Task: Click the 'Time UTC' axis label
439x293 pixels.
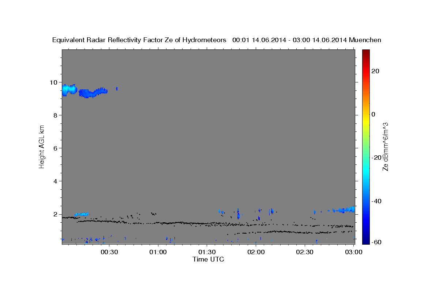Action: [x=208, y=259]
